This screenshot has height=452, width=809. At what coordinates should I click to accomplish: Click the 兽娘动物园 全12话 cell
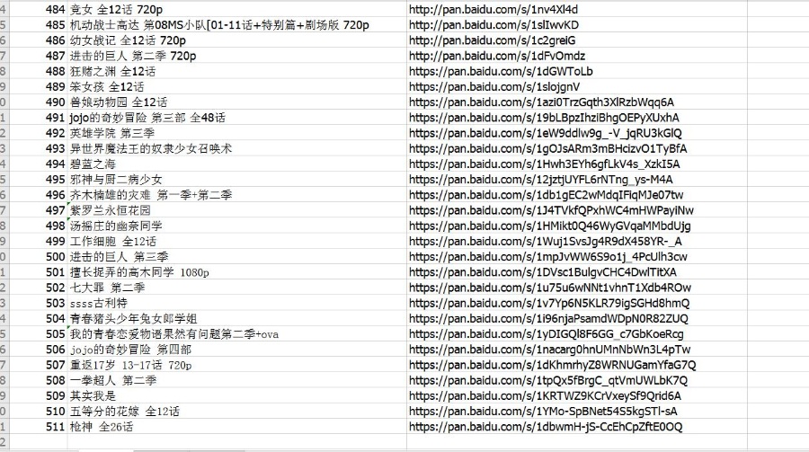[x=236, y=102]
